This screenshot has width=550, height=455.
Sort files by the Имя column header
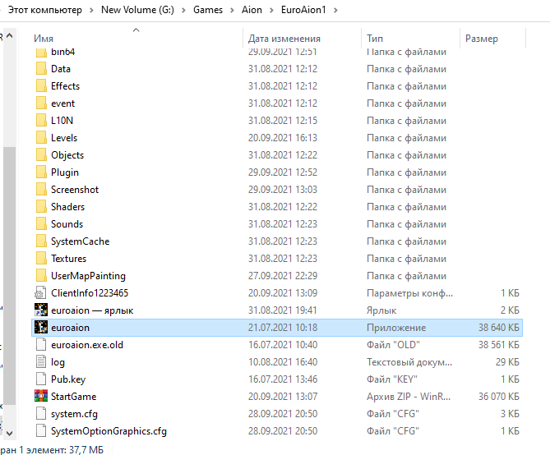point(44,39)
